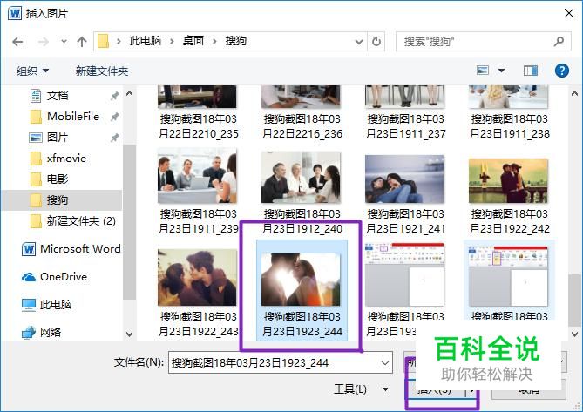Click 新建文件夹 button
The image size is (583, 412).
[102, 71]
